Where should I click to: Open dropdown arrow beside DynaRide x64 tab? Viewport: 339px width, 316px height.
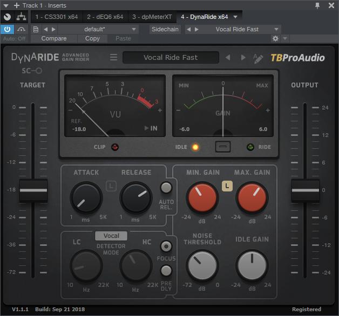[x=235, y=17]
